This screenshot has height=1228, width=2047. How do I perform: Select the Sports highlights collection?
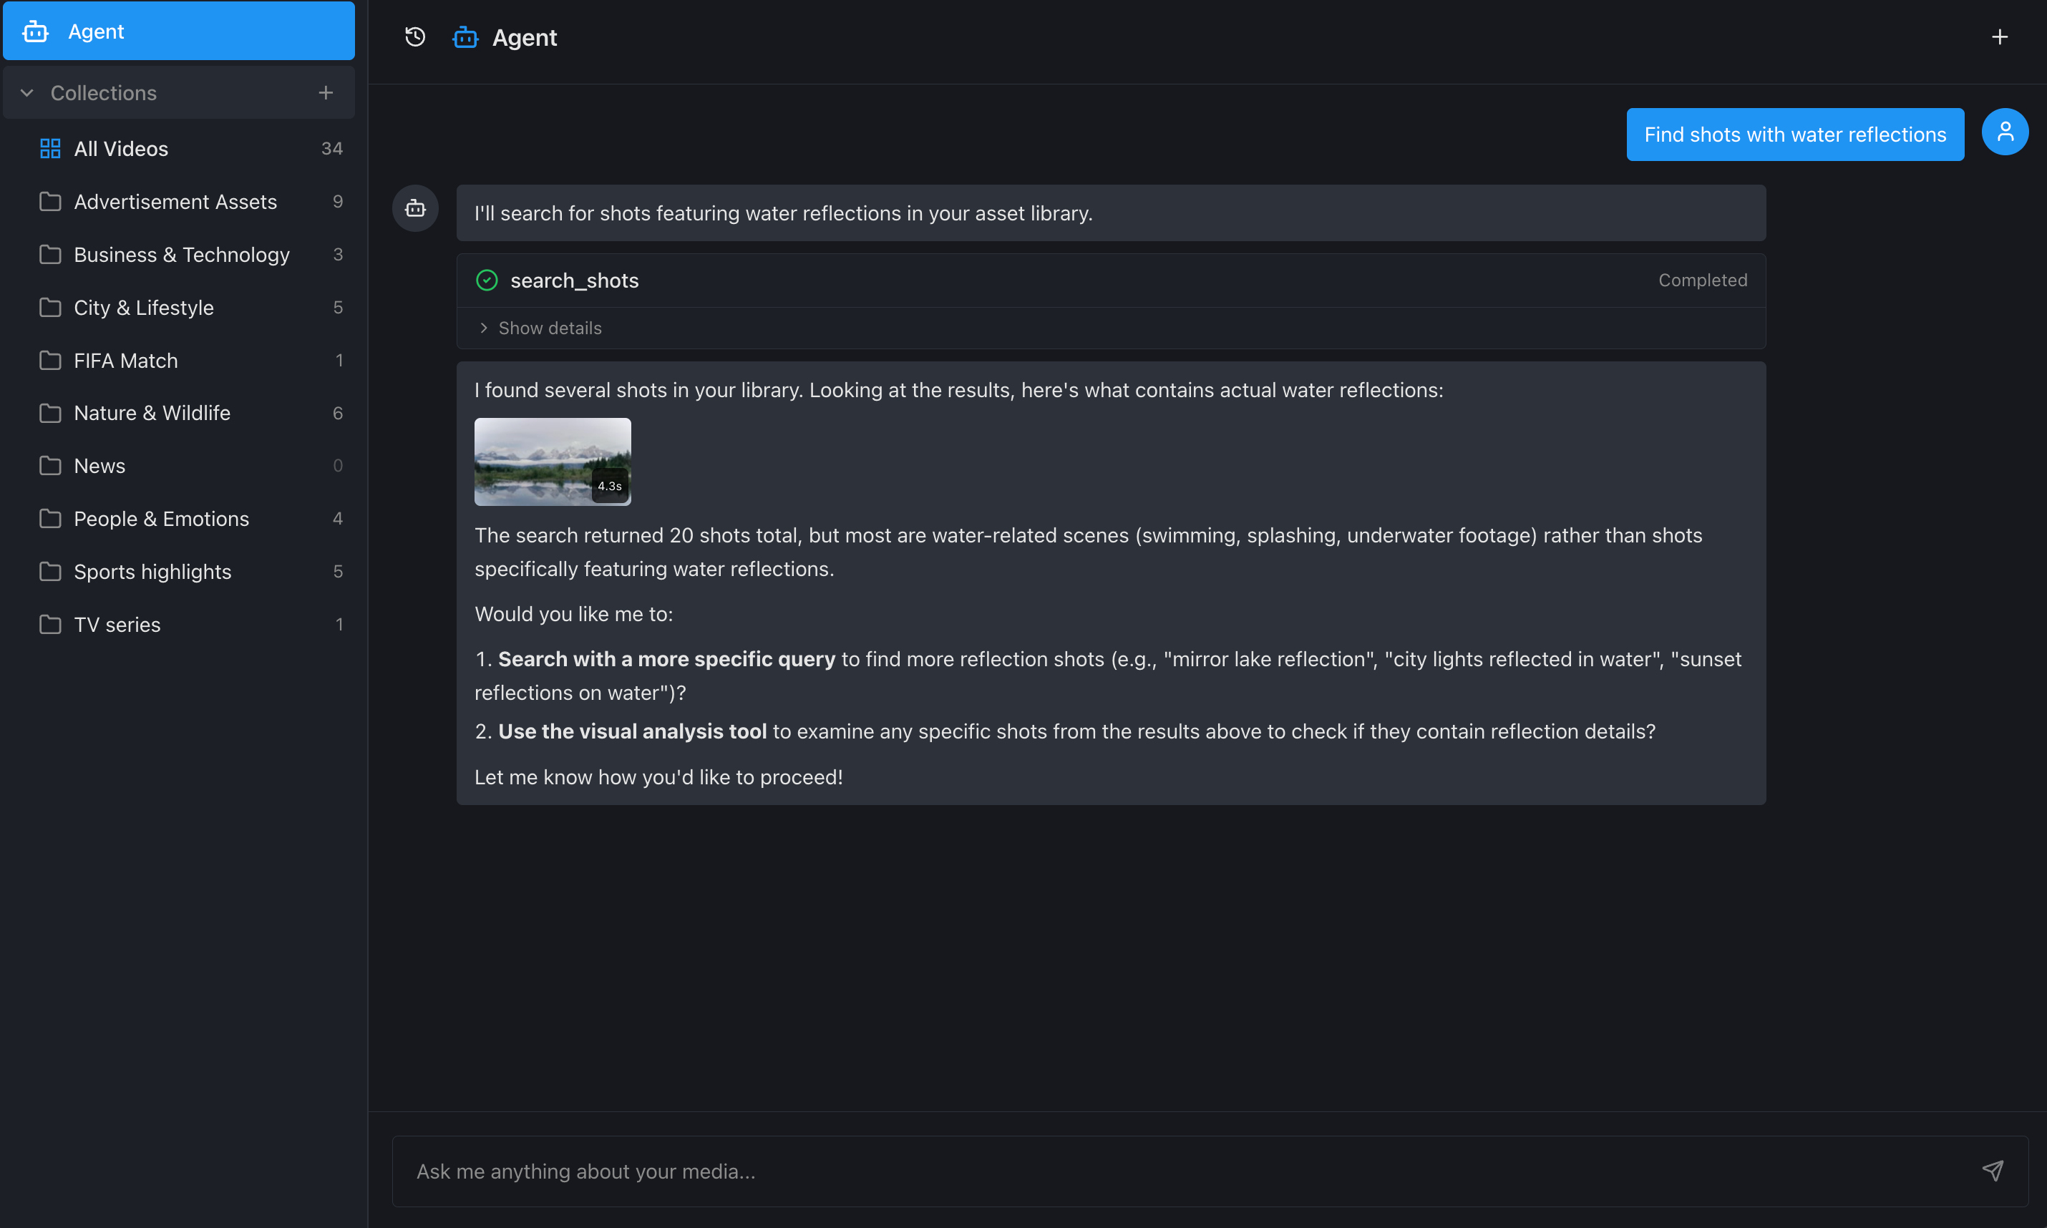tap(152, 571)
